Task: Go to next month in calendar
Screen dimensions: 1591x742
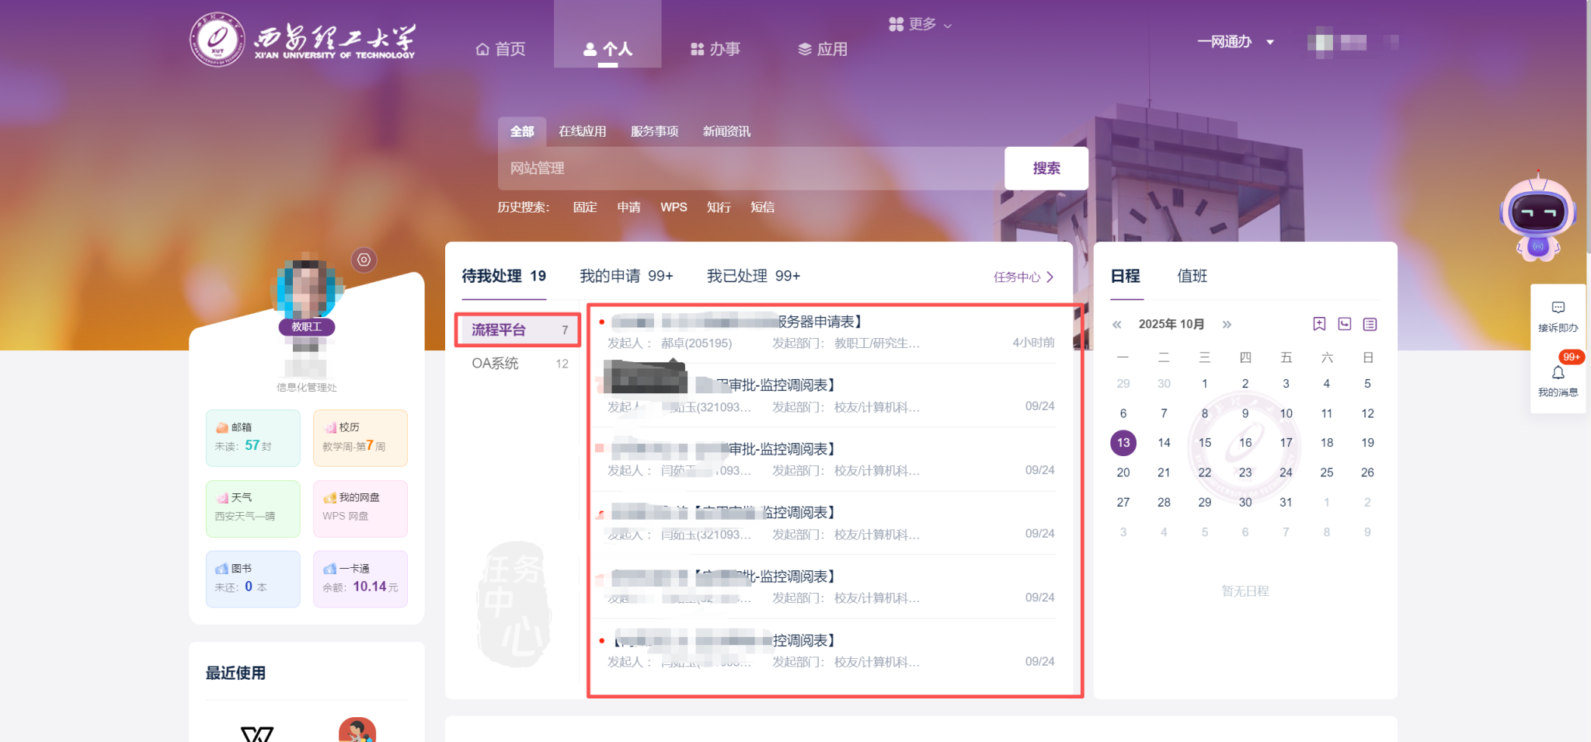Action: coord(1227,325)
